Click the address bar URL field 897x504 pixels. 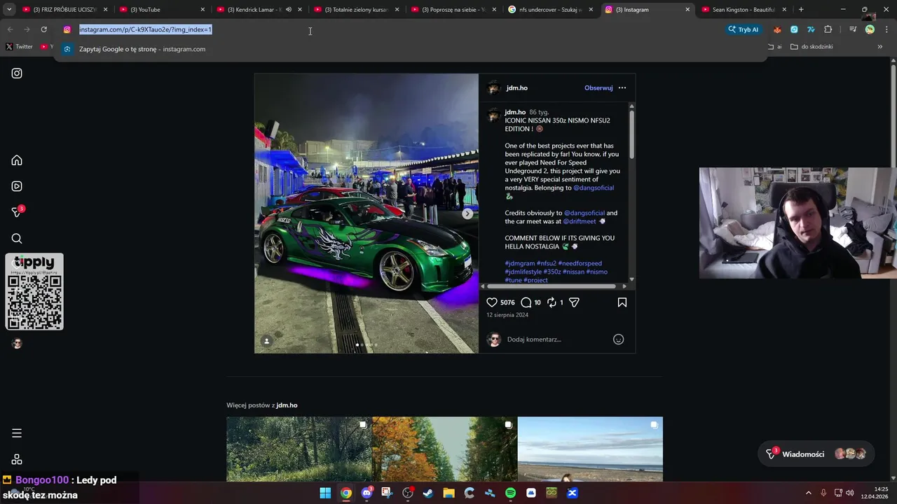click(x=392, y=29)
